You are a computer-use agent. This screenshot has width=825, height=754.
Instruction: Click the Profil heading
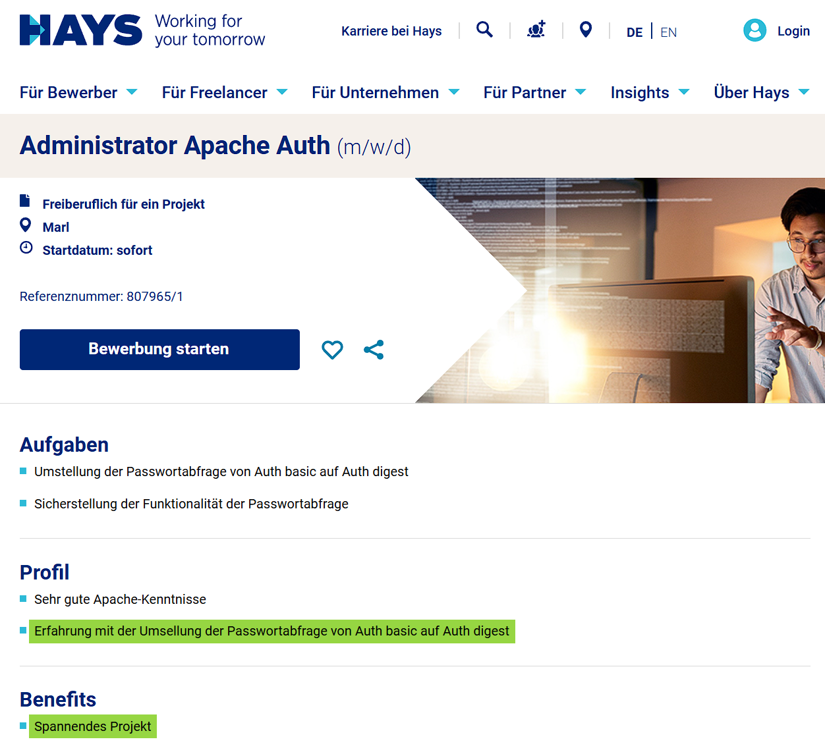click(44, 572)
